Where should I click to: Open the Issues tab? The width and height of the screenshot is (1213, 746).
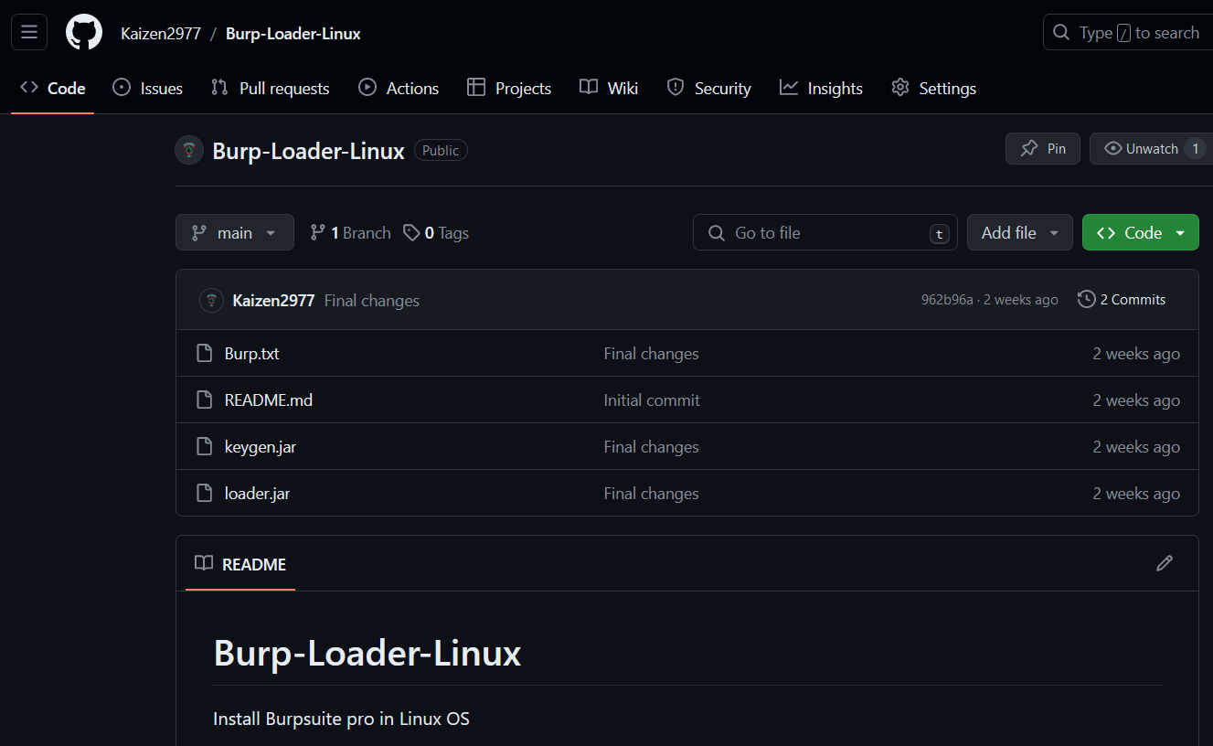(147, 89)
